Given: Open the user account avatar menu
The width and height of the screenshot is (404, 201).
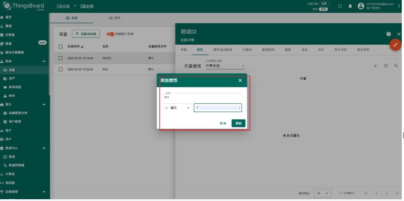Looking at the screenshot, I should (x=361, y=6).
